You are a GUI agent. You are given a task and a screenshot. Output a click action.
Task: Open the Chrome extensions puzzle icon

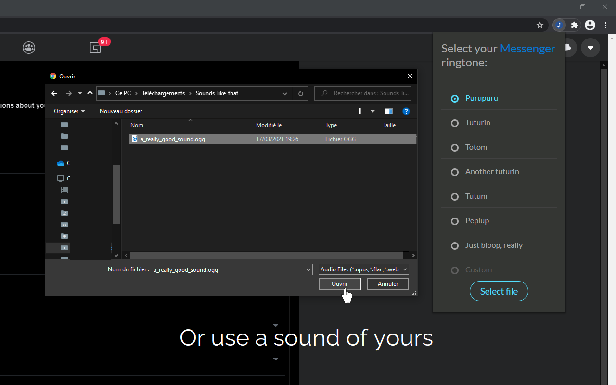pos(574,25)
